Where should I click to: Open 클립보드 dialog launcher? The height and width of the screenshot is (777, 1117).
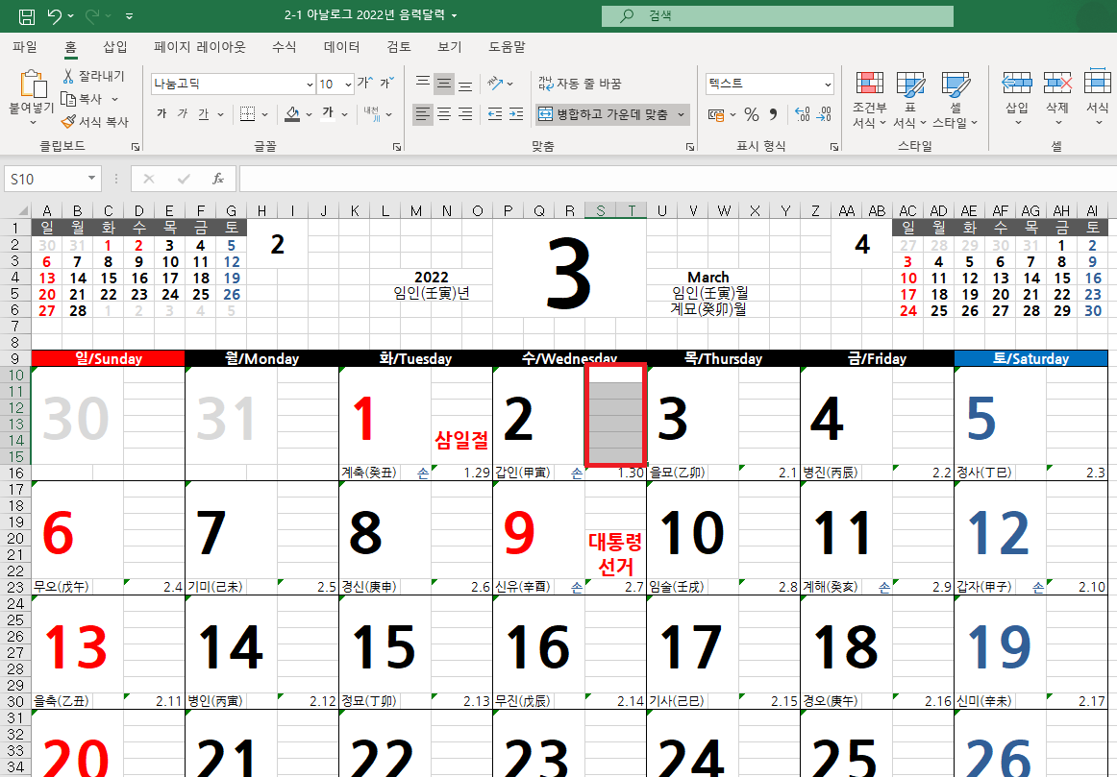[136, 147]
